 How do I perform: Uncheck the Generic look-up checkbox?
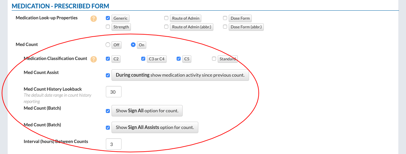click(108, 18)
